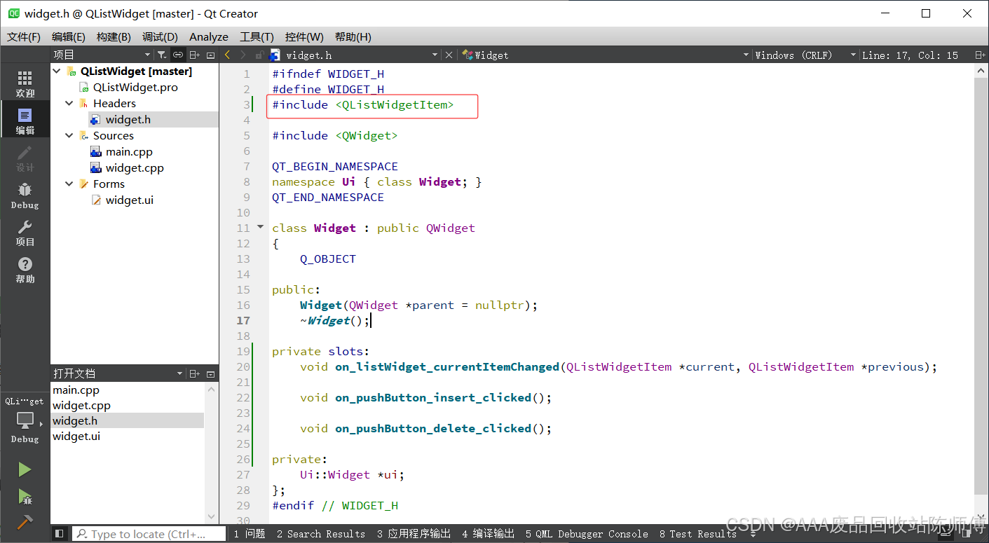Open the 调试(D) menu
The height and width of the screenshot is (543, 989).
tap(160, 36)
